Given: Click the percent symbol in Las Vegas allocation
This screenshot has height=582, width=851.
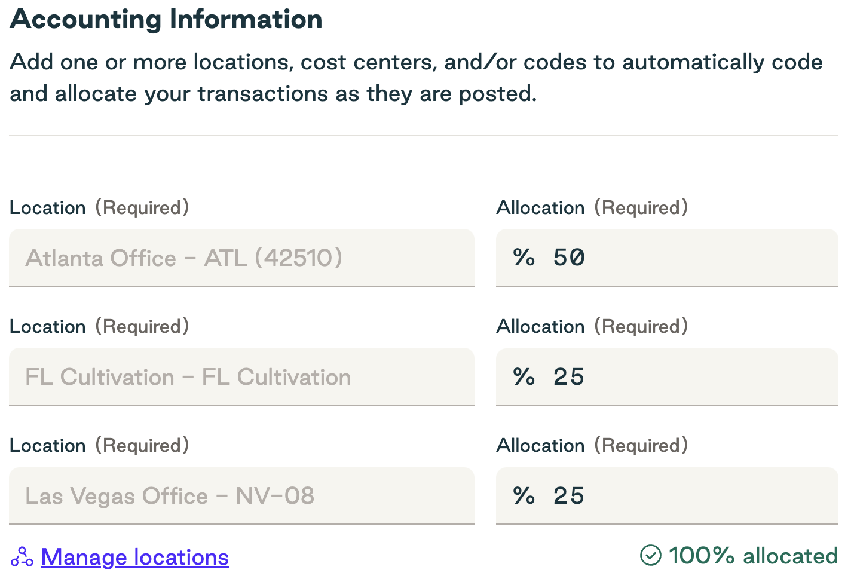Looking at the screenshot, I should (x=524, y=496).
